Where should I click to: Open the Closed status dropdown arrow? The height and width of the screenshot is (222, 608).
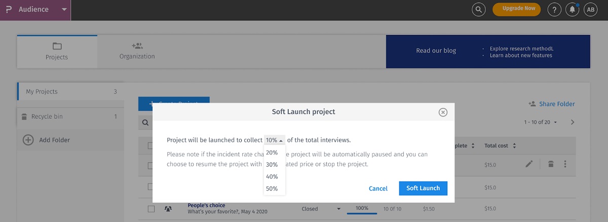338,208
